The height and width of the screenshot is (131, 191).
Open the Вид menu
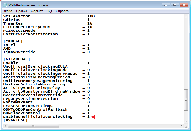click(x=49, y=11)
